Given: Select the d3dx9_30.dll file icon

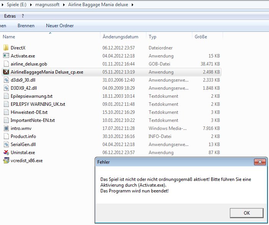Looking at the screenshot, I should point(6,80).
